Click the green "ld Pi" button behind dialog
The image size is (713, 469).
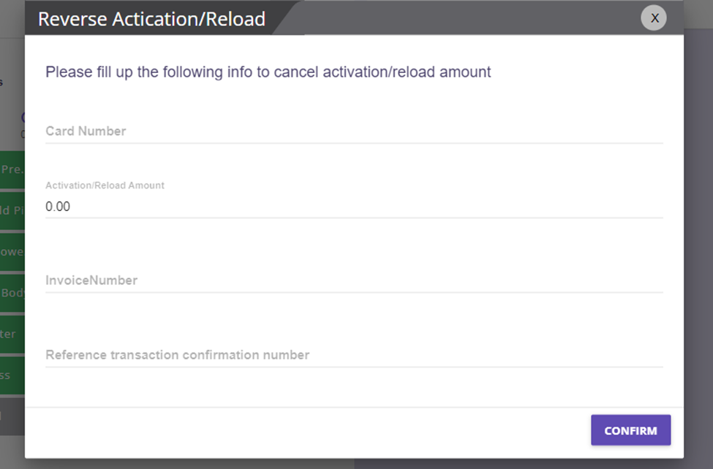click(x=12, y=210)
